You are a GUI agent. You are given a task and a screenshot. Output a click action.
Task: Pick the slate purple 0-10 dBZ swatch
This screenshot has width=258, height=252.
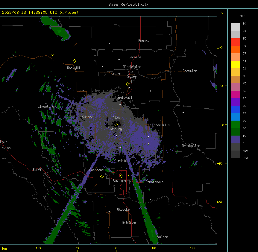click(235, 139)
